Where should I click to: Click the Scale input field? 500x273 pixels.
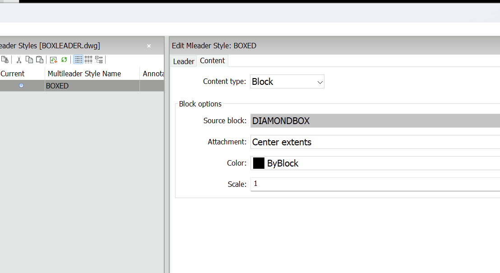[375, 184]
